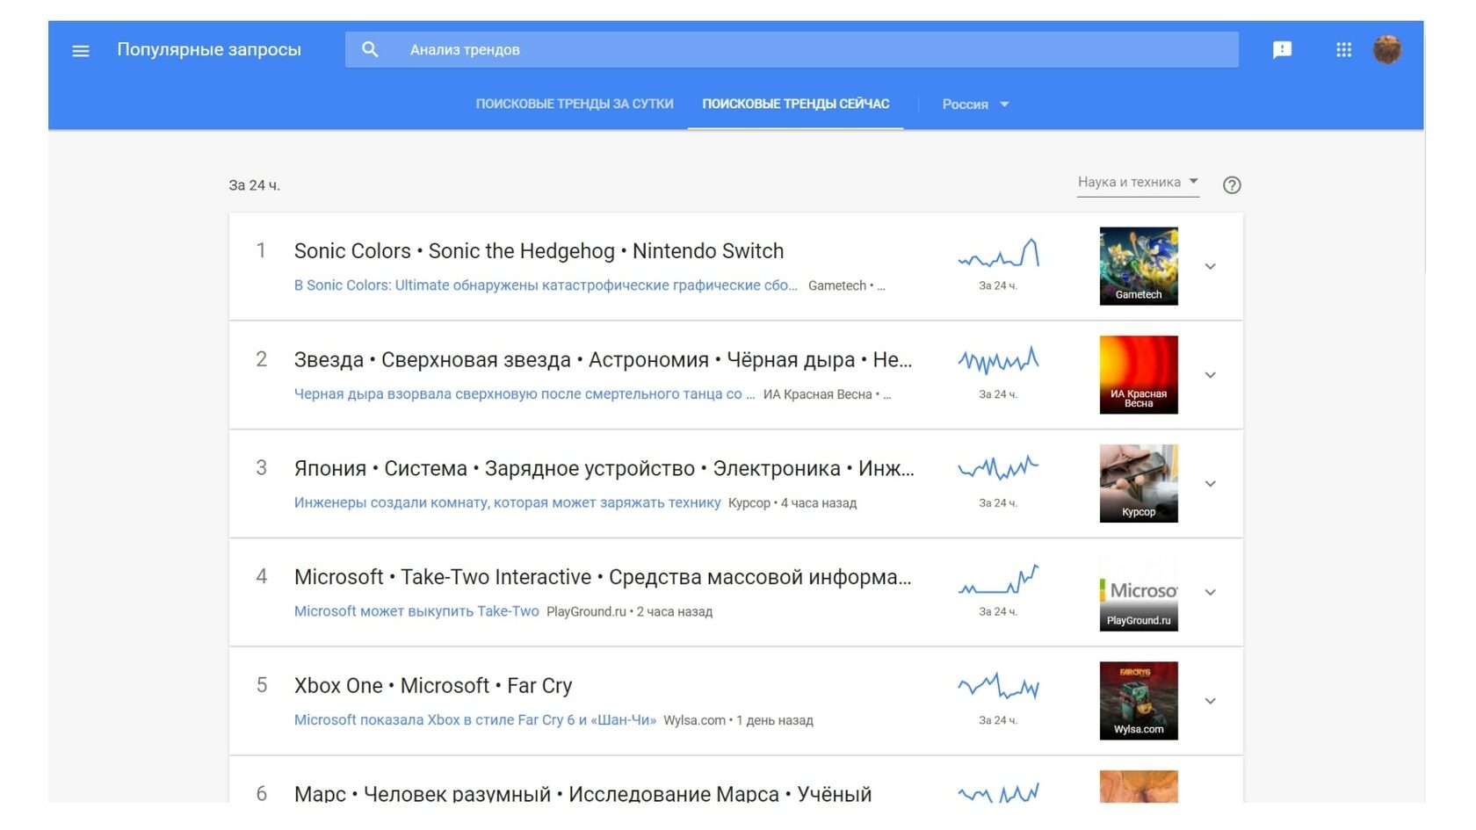Image resolution: width=1476 pixels, height=830 pixels.
Task: Click the PlayGround.ru Microsoft thumbnail
Action: pos(1139,592)
